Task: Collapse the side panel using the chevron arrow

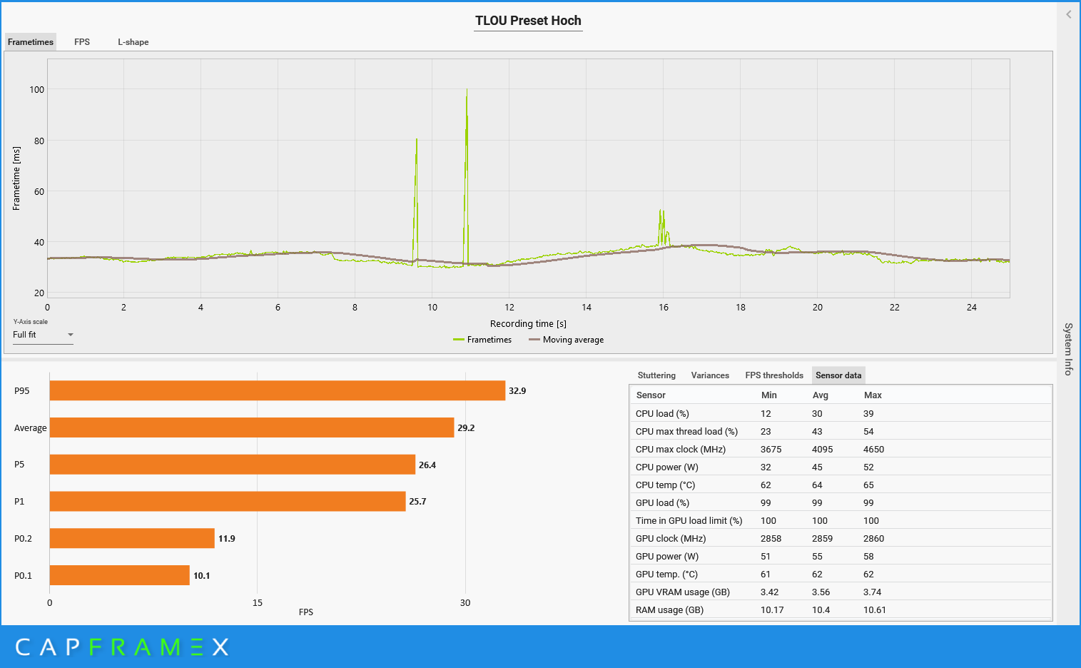Action: coord(1068,14)
